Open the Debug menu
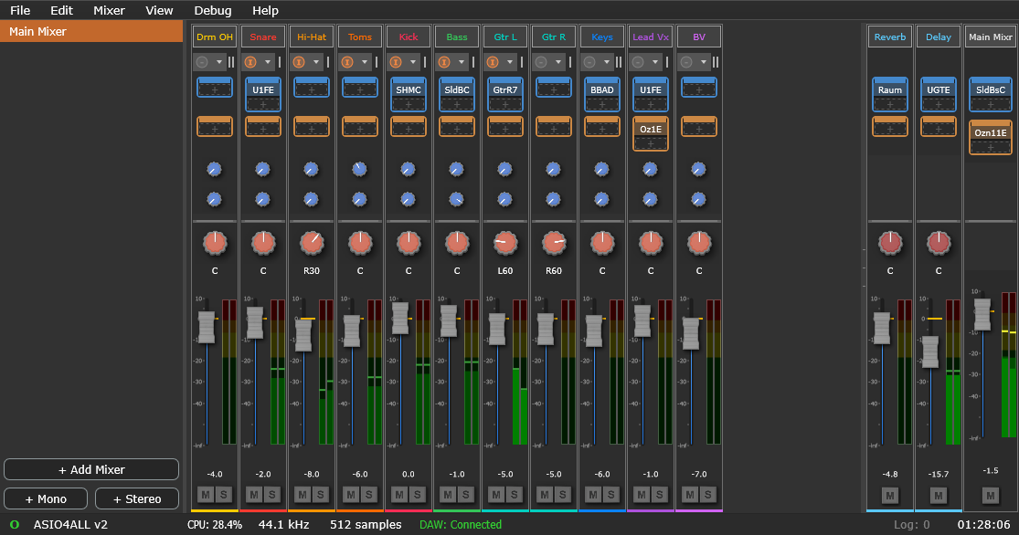 pos(213,10)
